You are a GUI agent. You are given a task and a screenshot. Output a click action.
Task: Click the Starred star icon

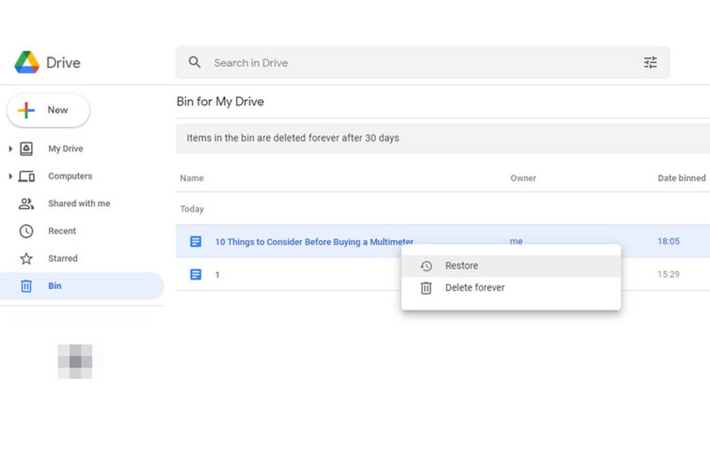26,259
